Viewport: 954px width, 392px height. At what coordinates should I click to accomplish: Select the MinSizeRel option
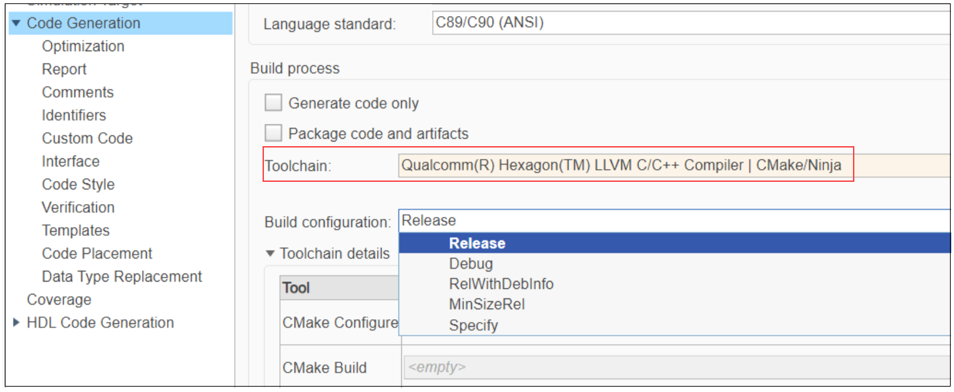point(486,304)
